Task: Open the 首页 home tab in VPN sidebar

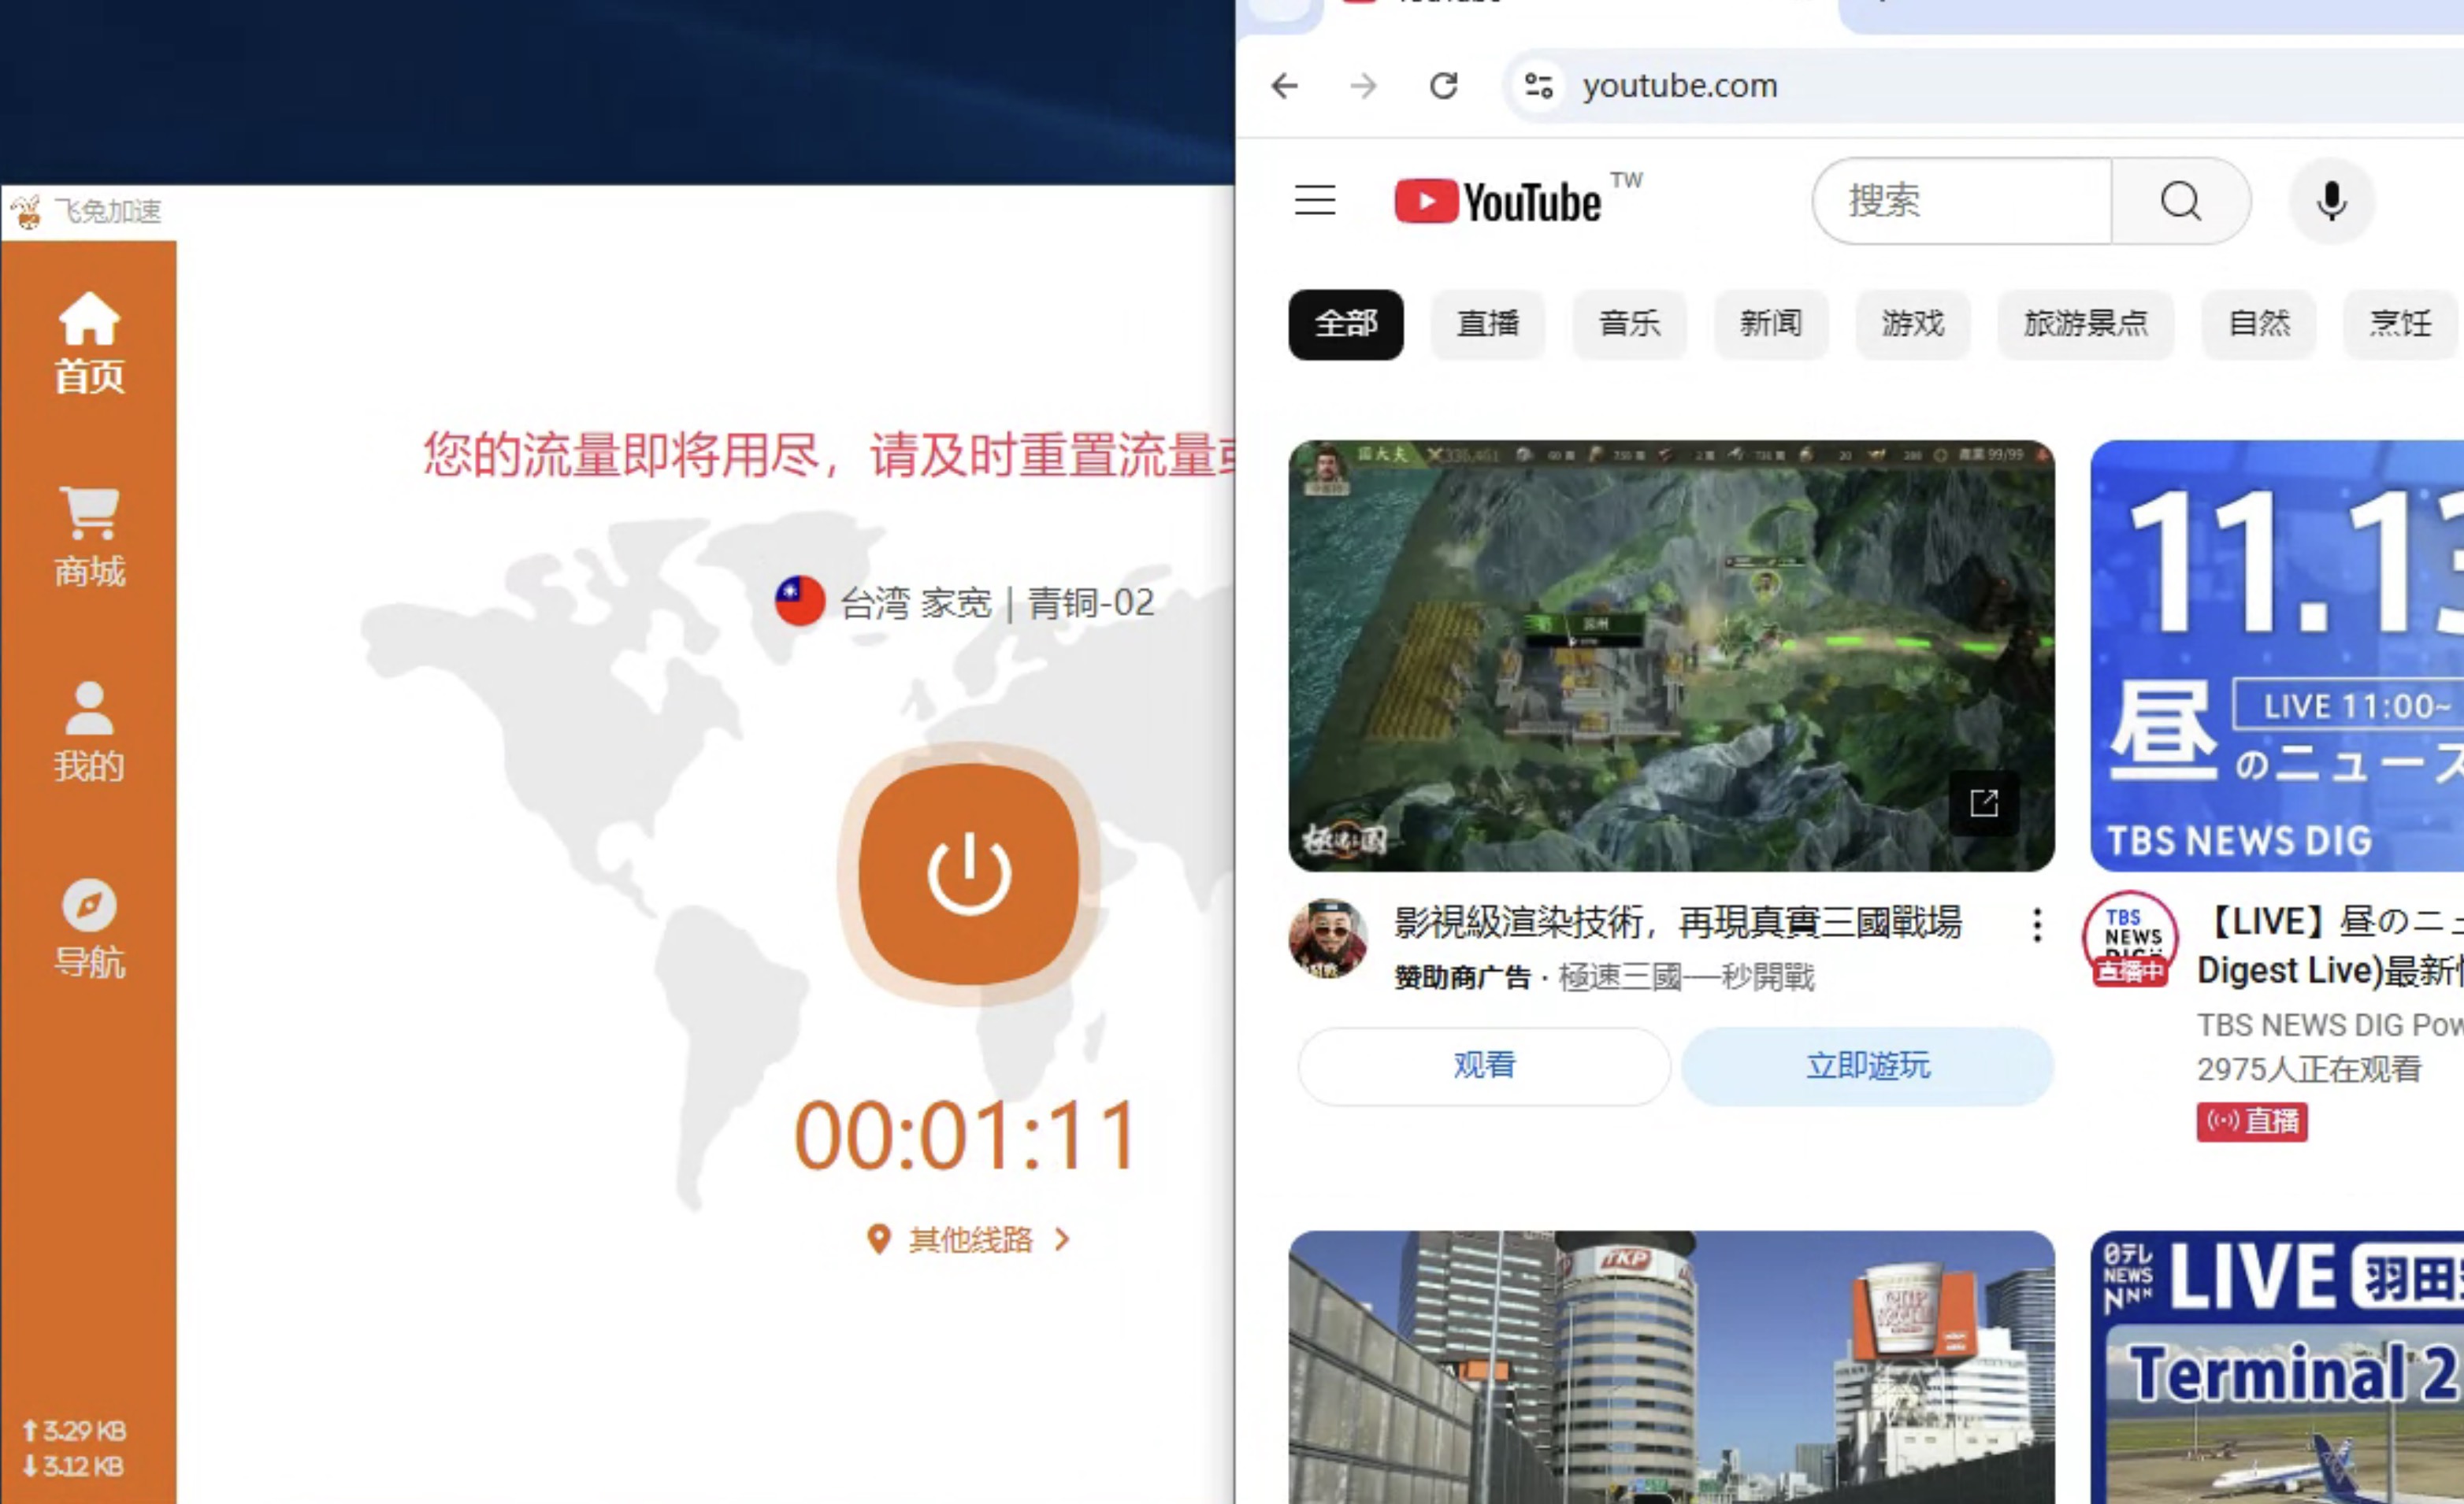Action: click(89, 343)
